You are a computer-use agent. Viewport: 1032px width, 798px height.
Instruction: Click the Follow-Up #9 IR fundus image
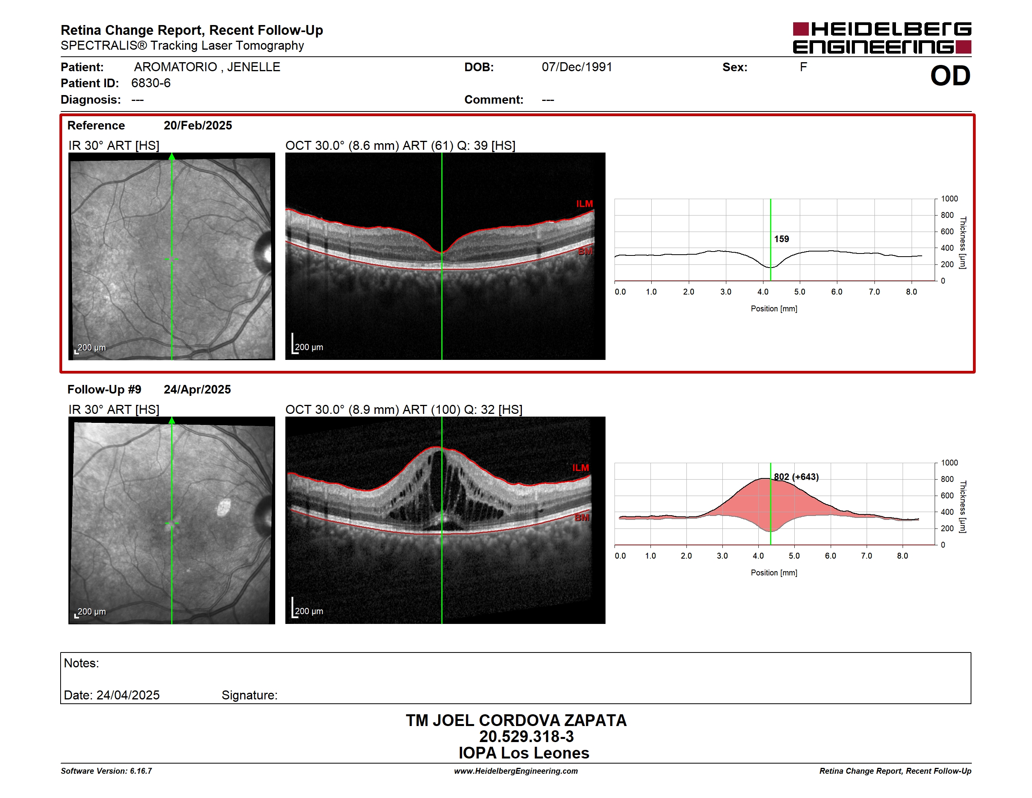172,520
